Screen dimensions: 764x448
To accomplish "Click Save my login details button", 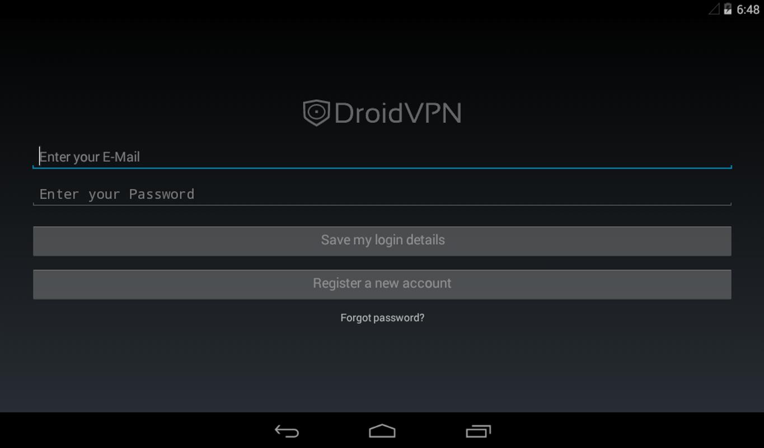I will [382, 241].
